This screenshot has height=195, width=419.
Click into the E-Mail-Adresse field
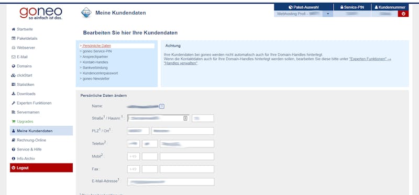coord(171,181)
